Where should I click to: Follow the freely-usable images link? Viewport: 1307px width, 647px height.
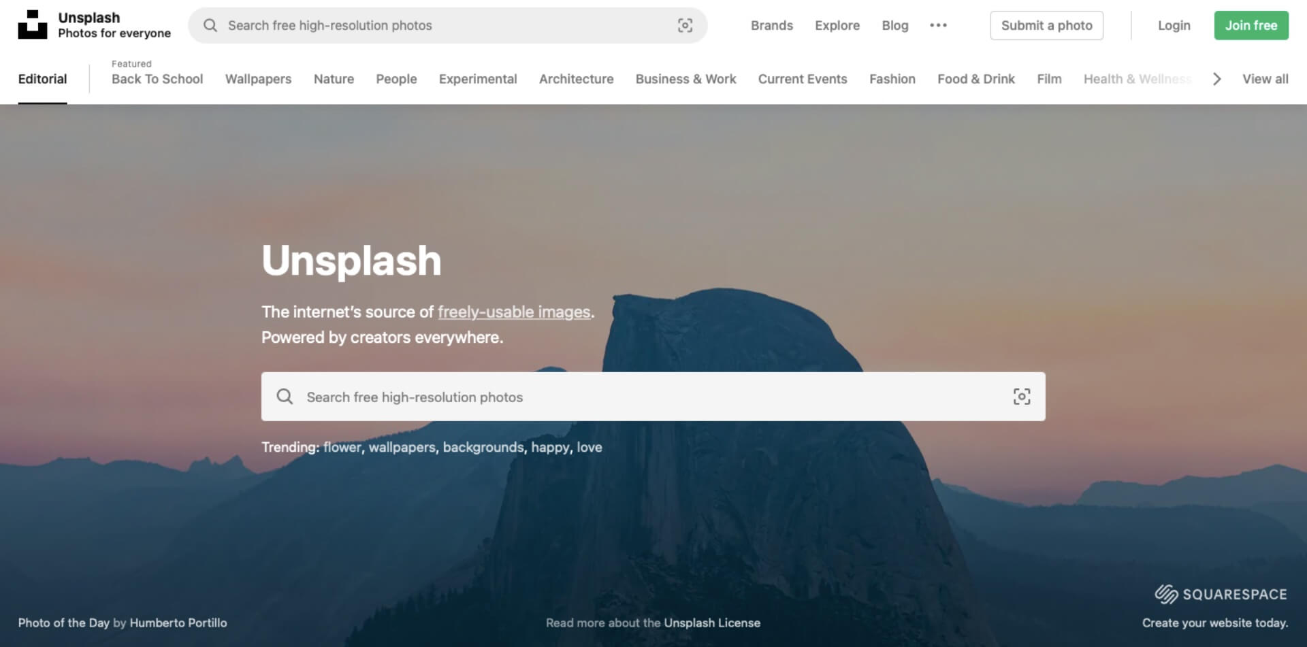(514, 312)
